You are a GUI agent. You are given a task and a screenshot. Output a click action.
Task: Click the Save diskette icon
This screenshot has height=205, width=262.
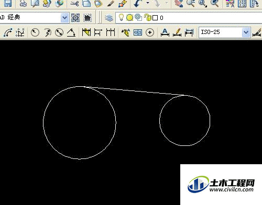(8, 4)
